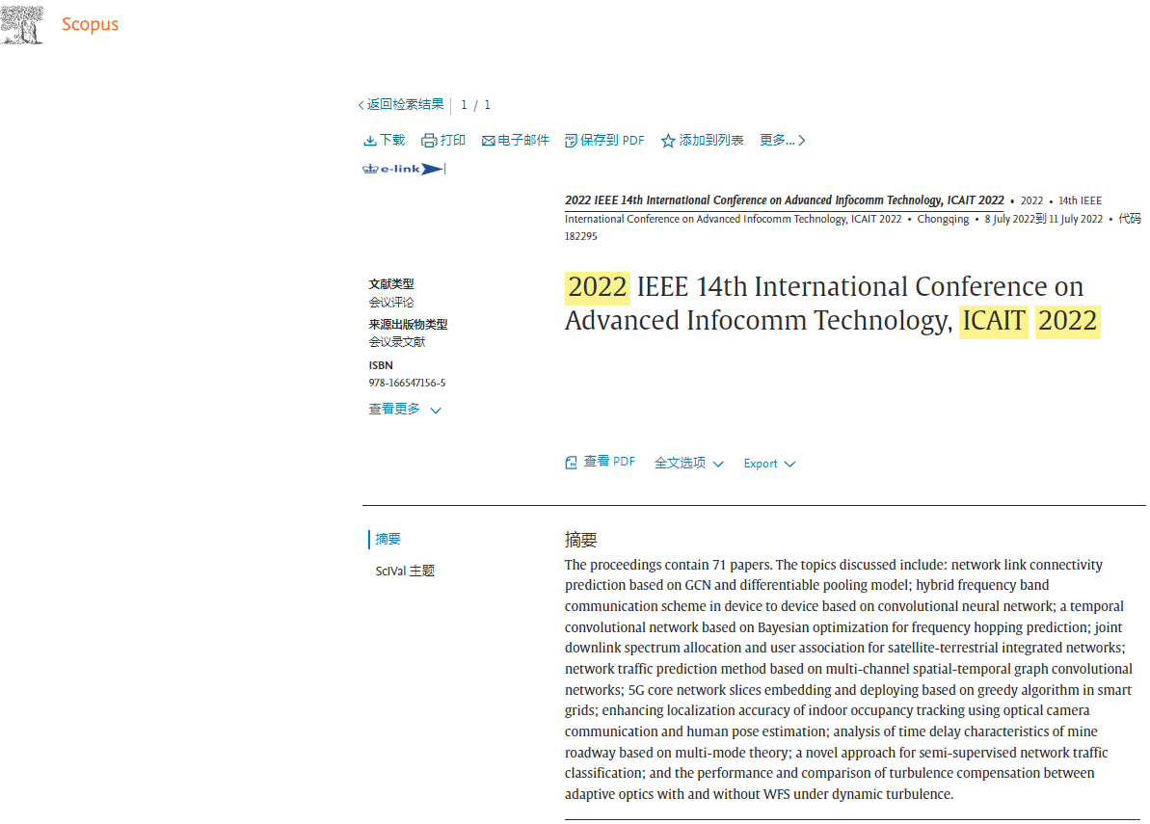Open the 全文选项 dropdown
1150x824 pixels.
click(688, 464)
